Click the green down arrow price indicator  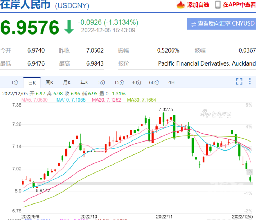[69, 27]
